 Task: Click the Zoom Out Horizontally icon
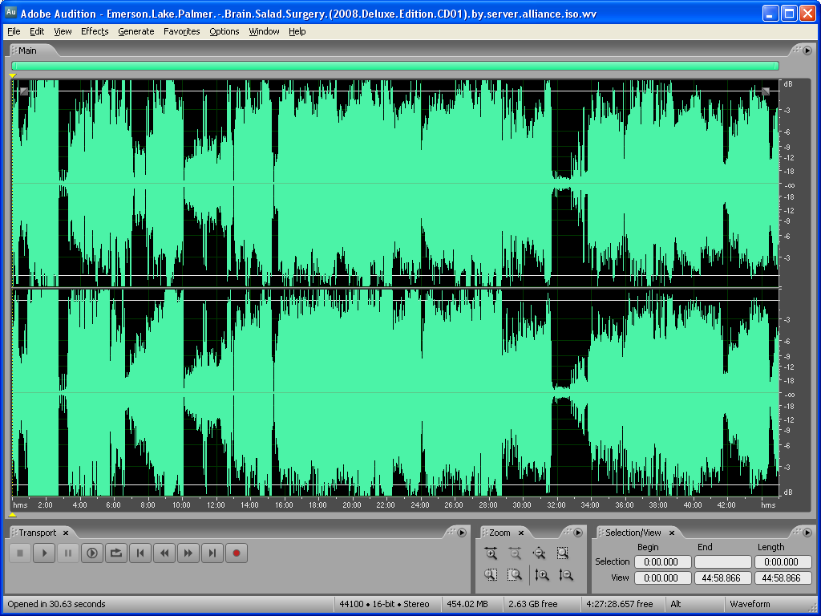click(x=516, y=553)
